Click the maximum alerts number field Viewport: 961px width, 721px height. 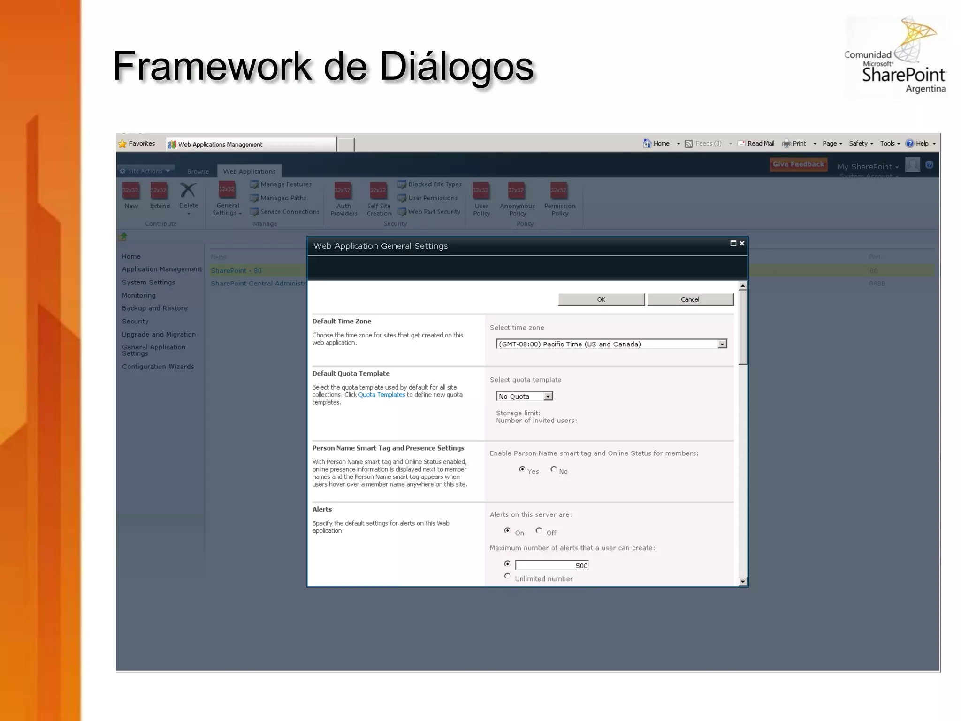tap(552, 566)
